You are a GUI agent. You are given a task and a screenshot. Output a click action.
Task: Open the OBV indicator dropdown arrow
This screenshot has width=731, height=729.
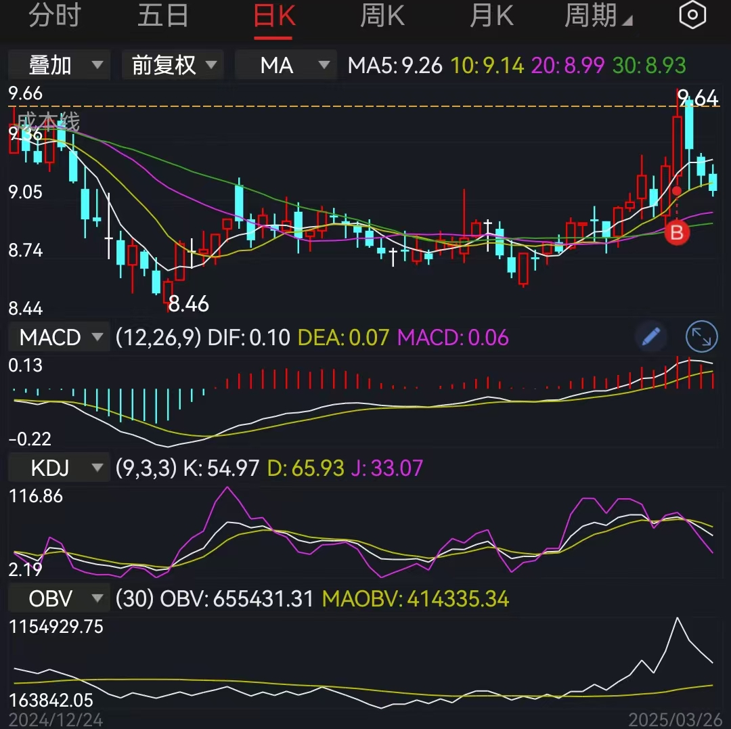pos(97,598)
